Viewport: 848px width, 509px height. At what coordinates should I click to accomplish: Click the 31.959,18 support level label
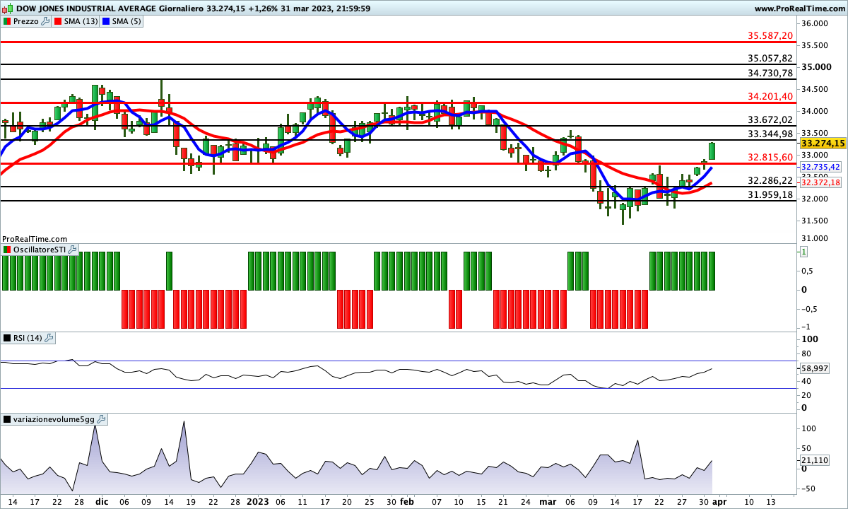click(x=770, y=194)
